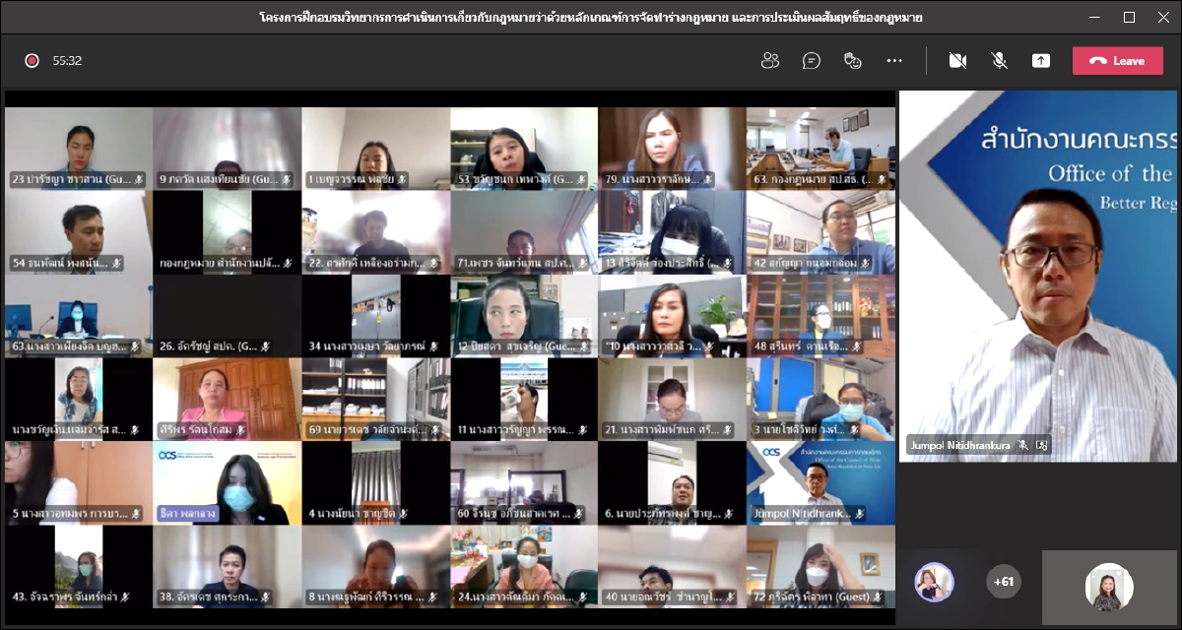Select Jumpol Nitidhrankura's large spotlight video
This screenshot has height=630, width=1182.
[x=1038, y=277]
